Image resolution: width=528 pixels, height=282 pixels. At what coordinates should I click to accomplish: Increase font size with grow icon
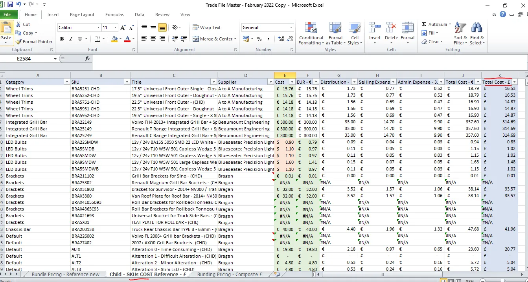[x=123, y=28]
